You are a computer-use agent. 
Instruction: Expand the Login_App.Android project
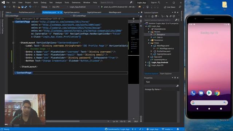click(146, 63)
